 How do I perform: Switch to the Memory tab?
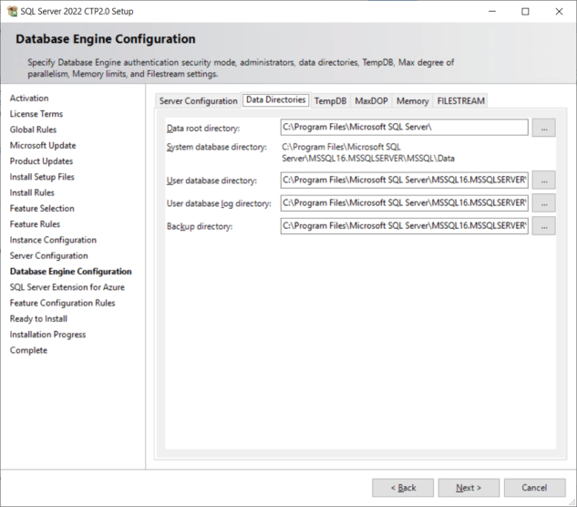(x=413, y=101)
